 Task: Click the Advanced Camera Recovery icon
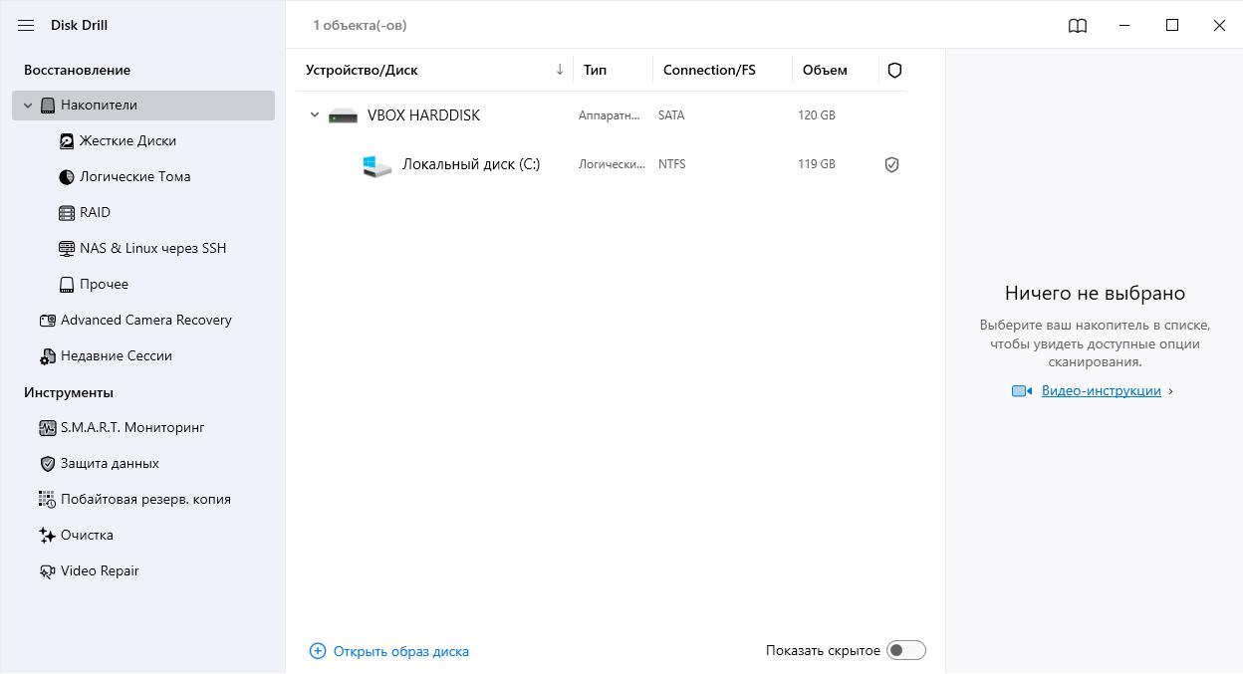click(47, 321)
